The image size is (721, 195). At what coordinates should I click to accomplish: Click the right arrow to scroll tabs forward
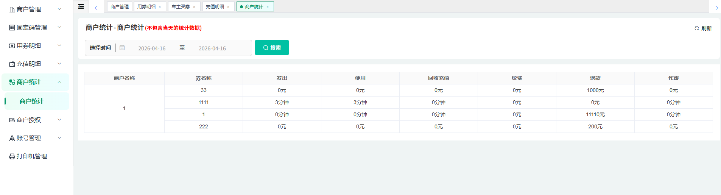click(x=716, y=8)
